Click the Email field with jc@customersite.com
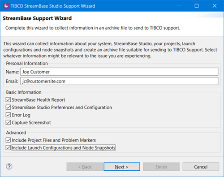Viewport: 224px width, 177px height. coord(119,81)
